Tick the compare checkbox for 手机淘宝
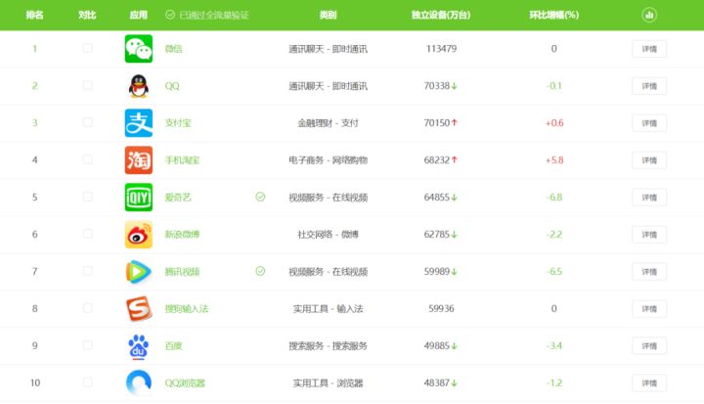The image size is (704, 404). [x=88, y=159]
